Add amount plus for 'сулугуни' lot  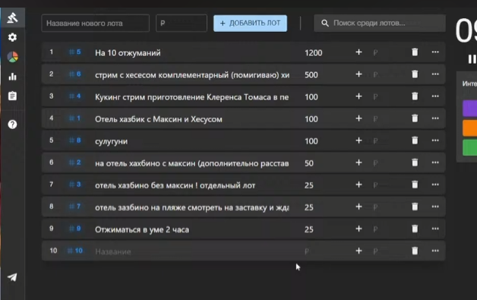click(x=359, y=141)
